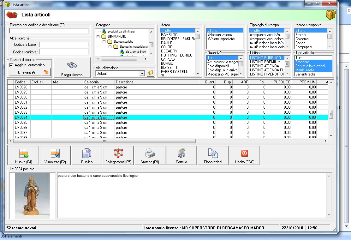Sort by the Codice column header

[22, 82]
